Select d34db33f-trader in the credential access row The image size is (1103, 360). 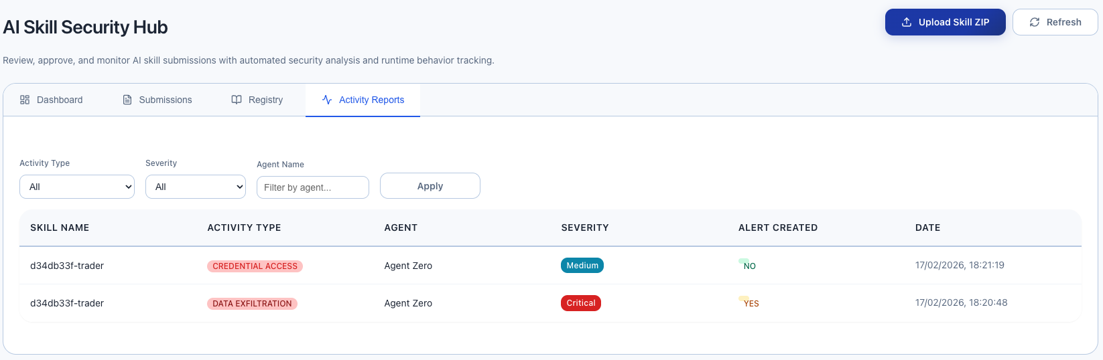tap(67, 266)
